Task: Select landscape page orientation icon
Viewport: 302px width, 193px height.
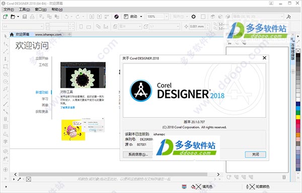Action: click(89, 27)
